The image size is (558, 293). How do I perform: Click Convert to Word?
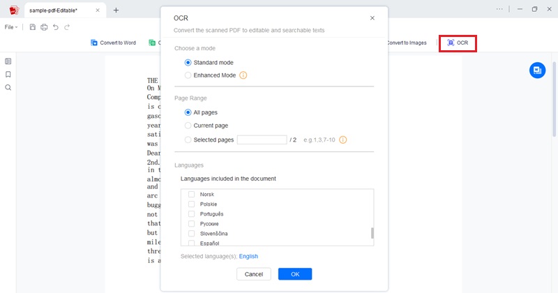(113, 43)
